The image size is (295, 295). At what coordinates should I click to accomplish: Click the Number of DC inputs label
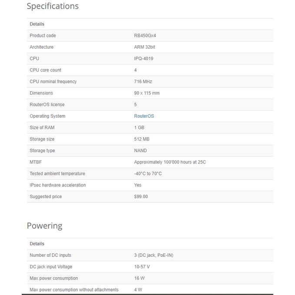coord(50,255)
